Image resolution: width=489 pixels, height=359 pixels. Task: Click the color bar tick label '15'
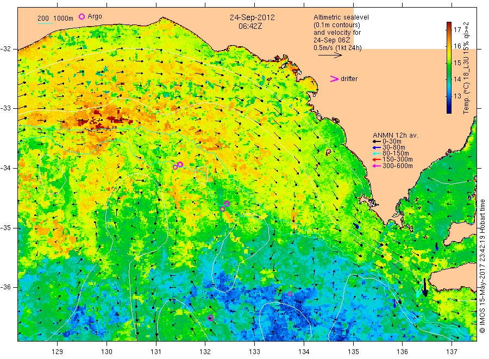(457, 63)
